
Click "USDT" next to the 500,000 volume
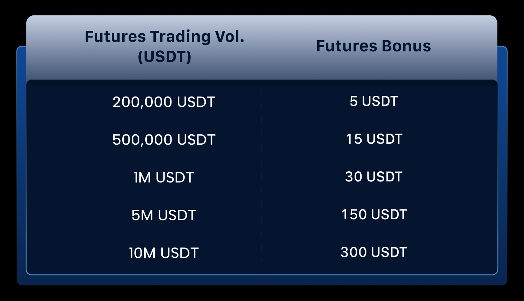(196, 140)
